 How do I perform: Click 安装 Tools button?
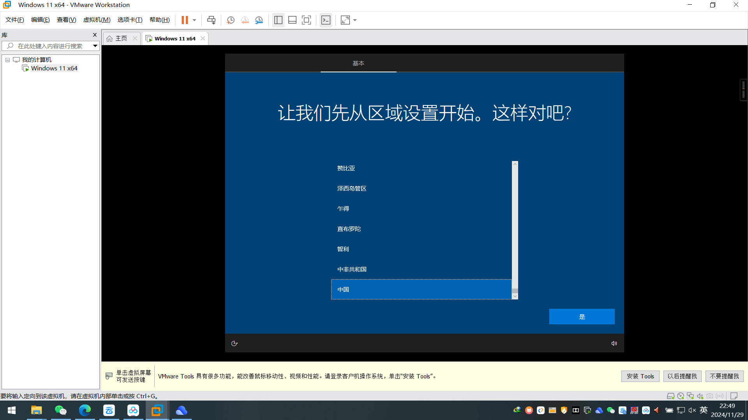(x=640, y=376)
